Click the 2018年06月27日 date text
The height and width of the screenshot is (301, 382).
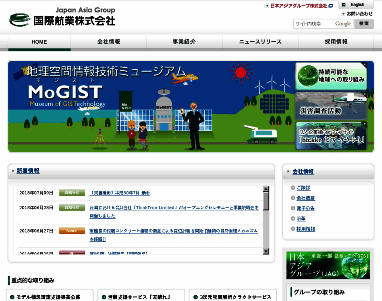coord(36,231)
